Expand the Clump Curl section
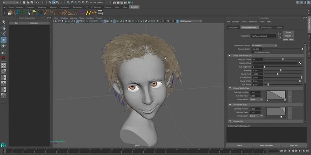311x155 pixels. click(230, 121)
